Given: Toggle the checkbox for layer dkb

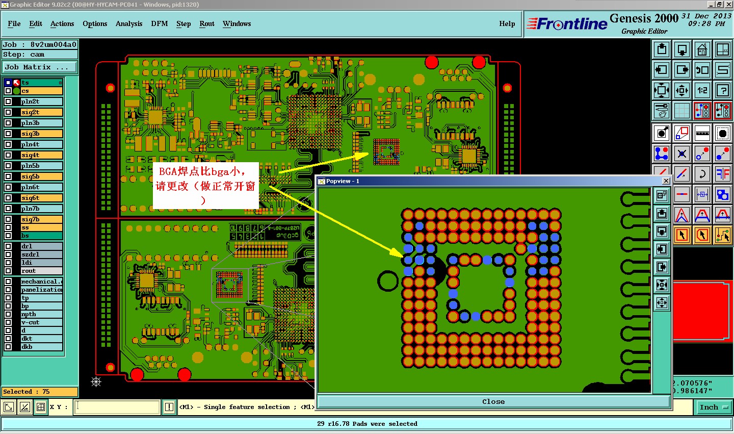Looking at the screenshot, I should pyautogui.click(x=8, y=347).
